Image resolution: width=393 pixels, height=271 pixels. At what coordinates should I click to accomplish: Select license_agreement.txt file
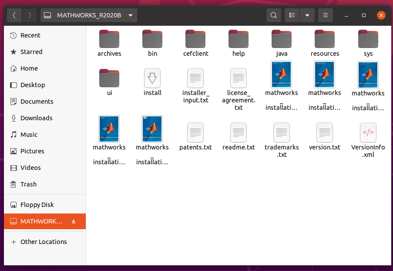[x=238, y=90]
